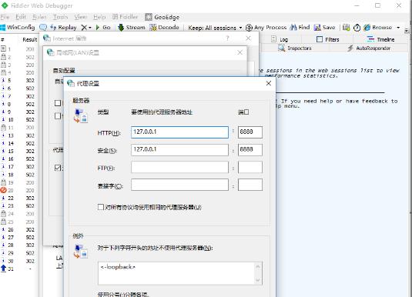The image size is (412, 297).
Task: Close the LAN settings dialog
Action: click(239, 52)
